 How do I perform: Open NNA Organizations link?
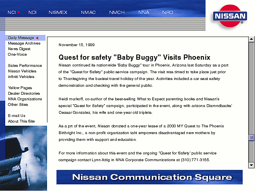click(25, 99)
